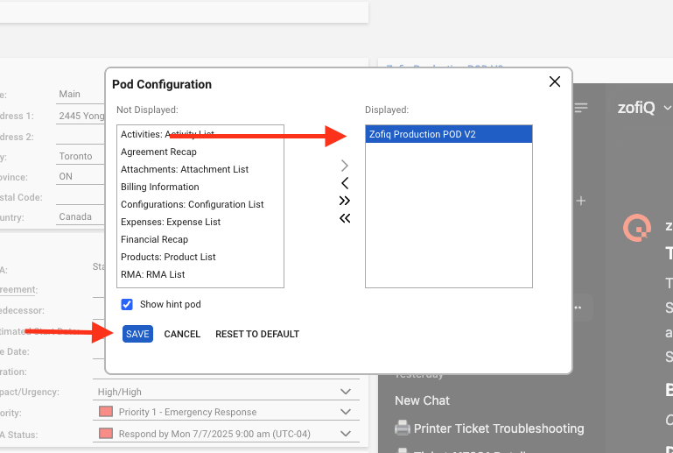This screenshot has width=673, height=453.
Task: Open the SLA Status Respond by dropdown
Action: pyautogui.click(x=226, y=434)
